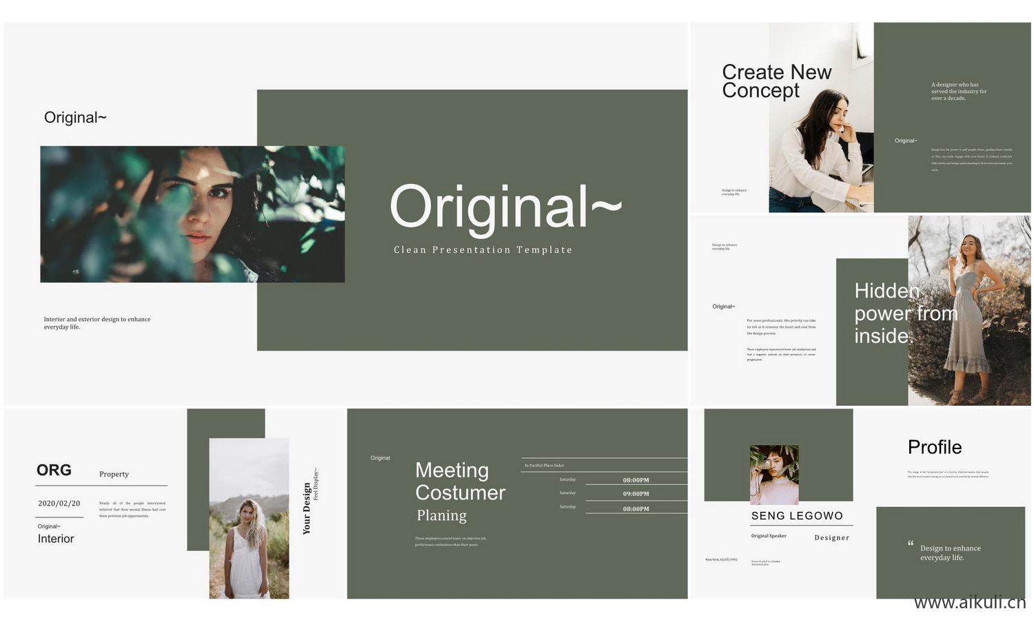Select the large white Original~ title
Image resolution: width=1034 pixels, height=620 pixels.
point(505,207)
